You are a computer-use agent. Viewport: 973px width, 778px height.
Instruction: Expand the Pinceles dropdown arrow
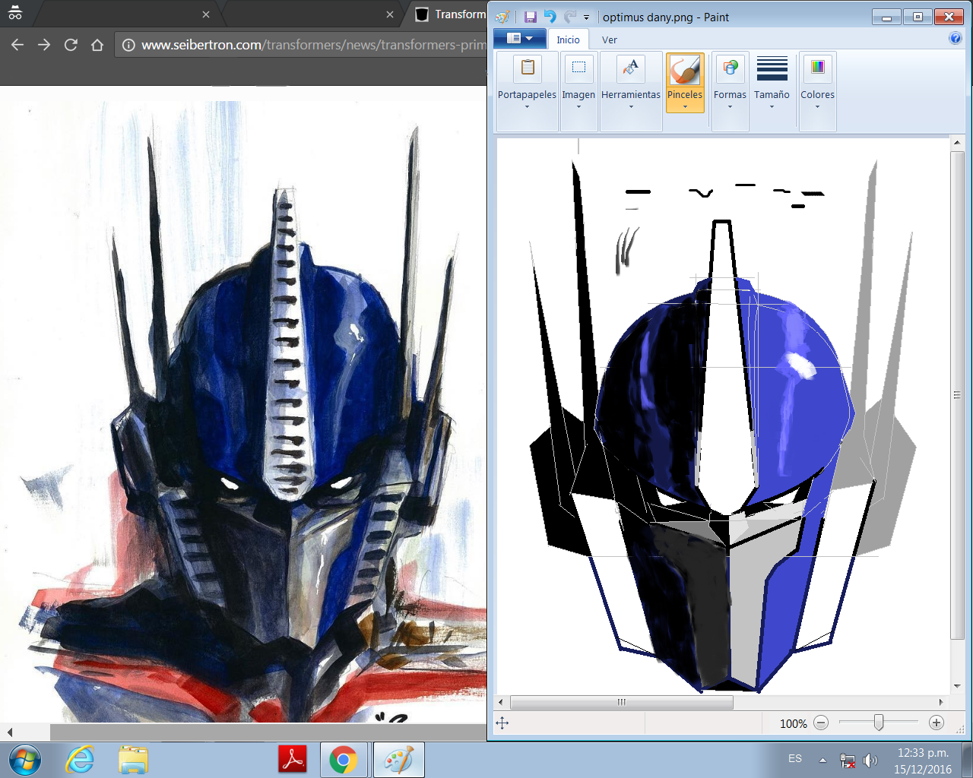[685, 107]
